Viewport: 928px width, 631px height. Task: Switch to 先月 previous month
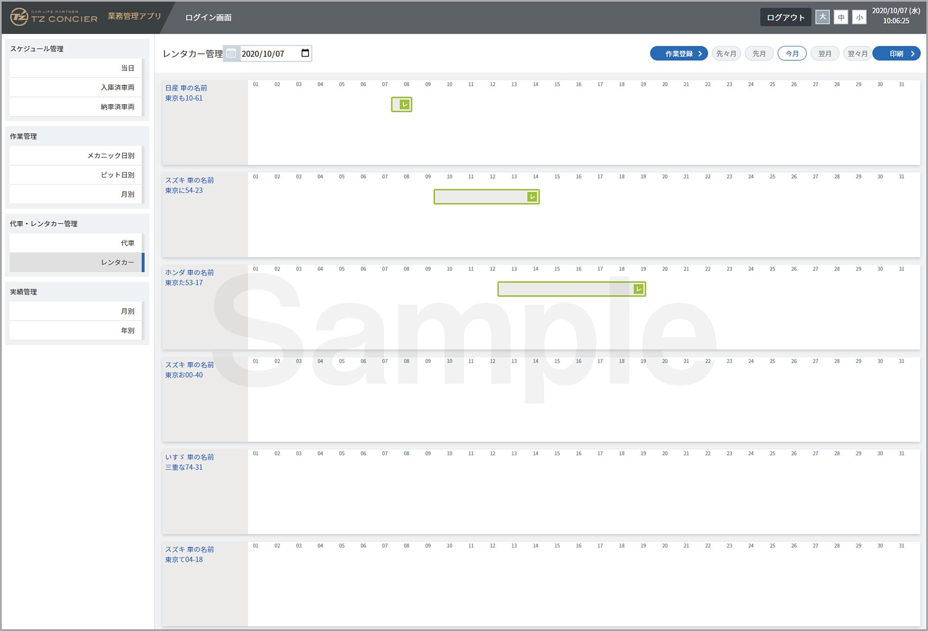(x=759, y=53)
